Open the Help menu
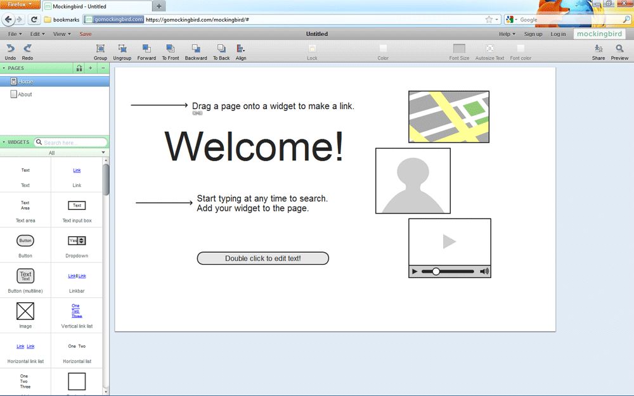 pyautogui.click(x=507, y=34)
